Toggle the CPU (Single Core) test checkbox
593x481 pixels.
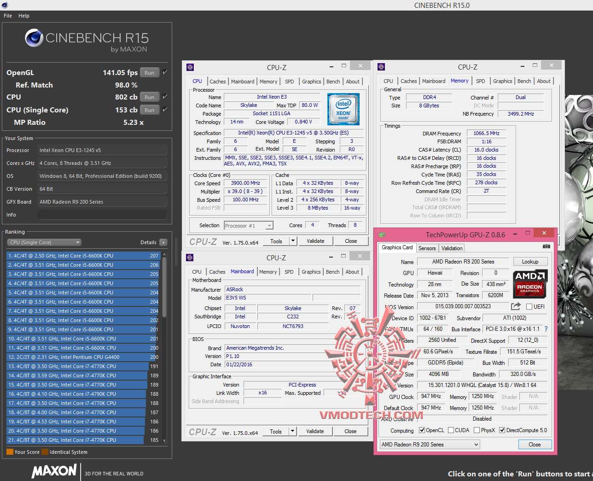coord(165,110)
